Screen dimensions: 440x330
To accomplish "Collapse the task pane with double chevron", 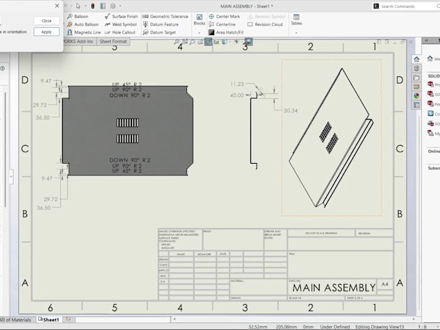I will pos(426,40).
